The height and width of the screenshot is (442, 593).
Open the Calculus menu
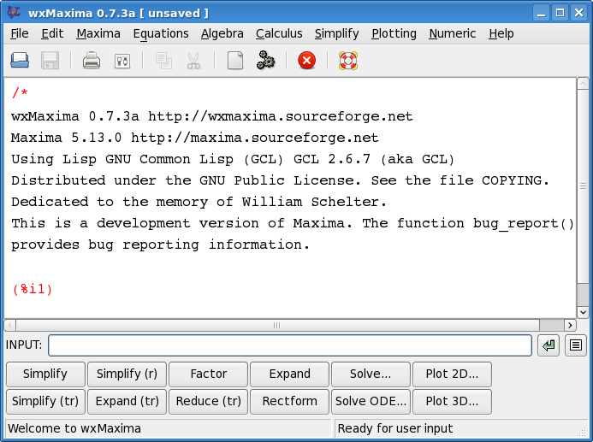point(279,33)
